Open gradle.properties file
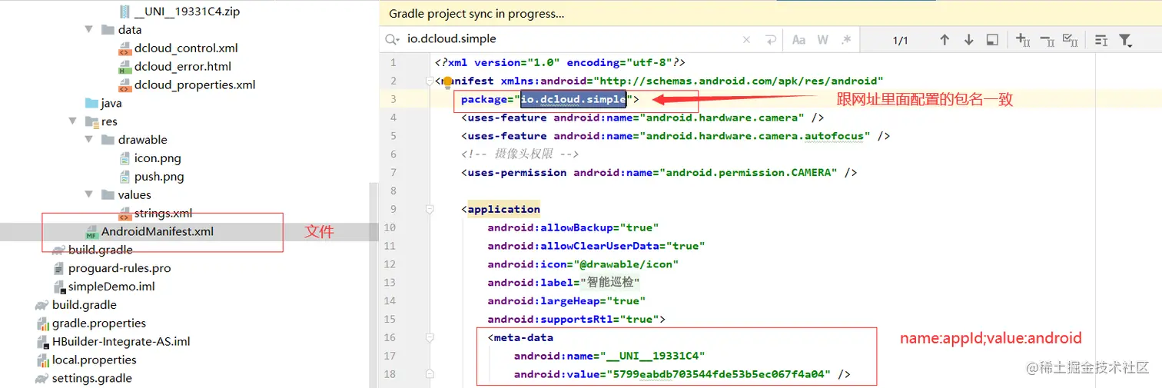 99,323
